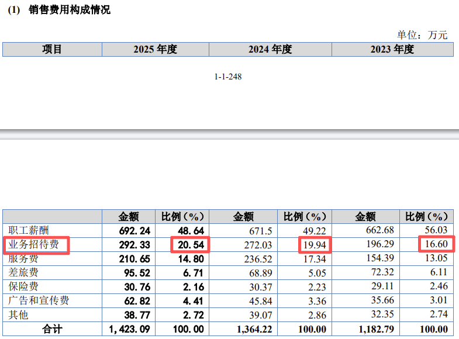Click the 职工薪酬 row label

click(x=29, y=230)
